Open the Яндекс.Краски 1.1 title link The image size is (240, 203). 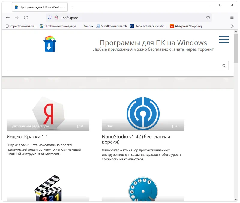point(27,137)
